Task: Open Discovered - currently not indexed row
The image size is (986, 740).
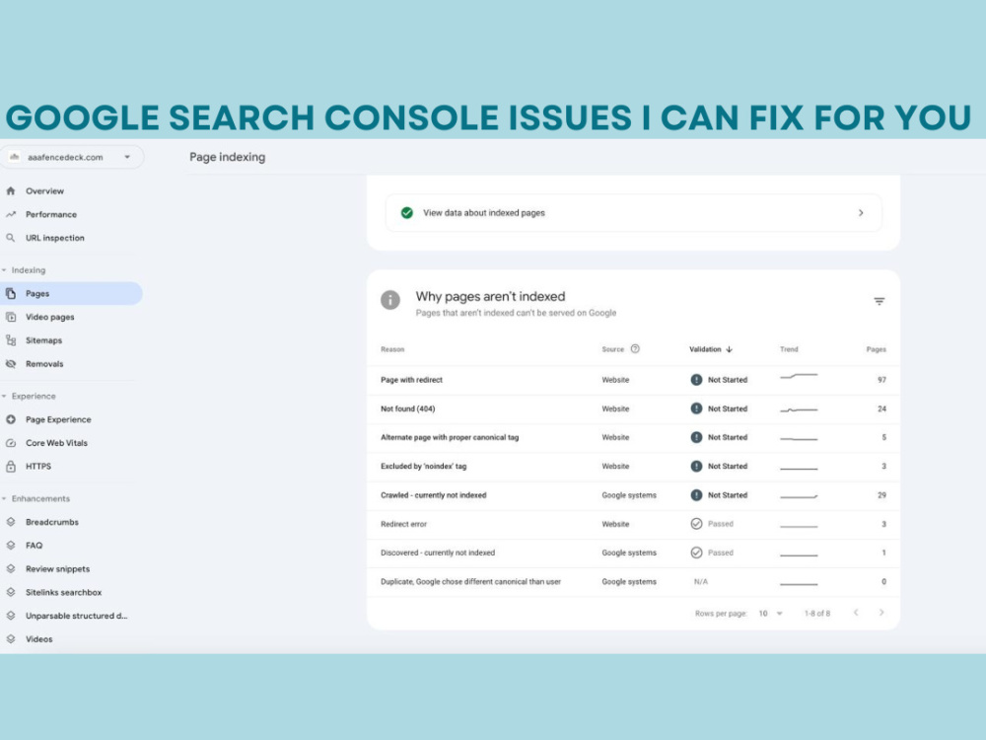Action: click(x=633, y=553)
